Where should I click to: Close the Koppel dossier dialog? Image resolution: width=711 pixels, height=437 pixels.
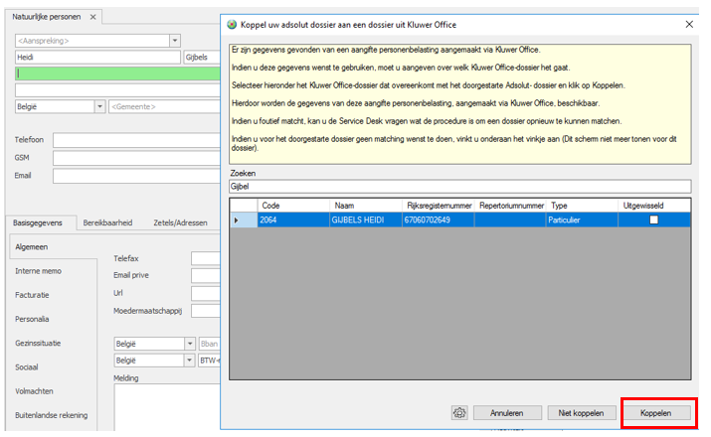pos(689,24)
